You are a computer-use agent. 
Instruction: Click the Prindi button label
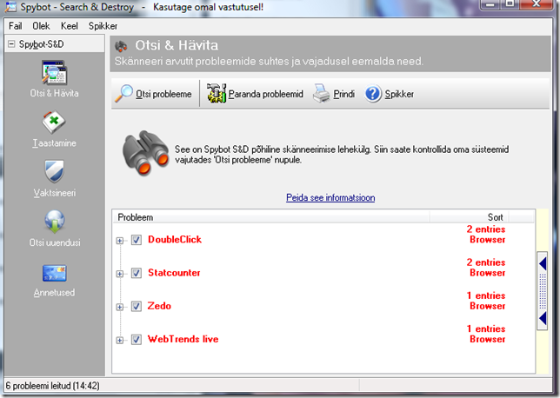[344, 94]
